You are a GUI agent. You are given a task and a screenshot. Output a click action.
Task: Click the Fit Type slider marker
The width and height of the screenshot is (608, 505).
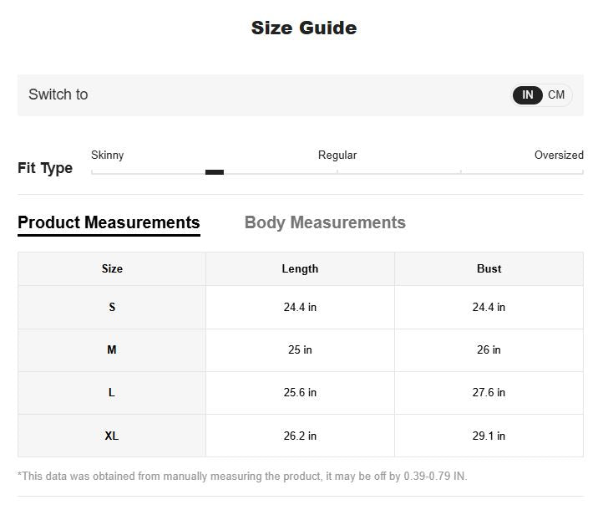pos(215,172)
